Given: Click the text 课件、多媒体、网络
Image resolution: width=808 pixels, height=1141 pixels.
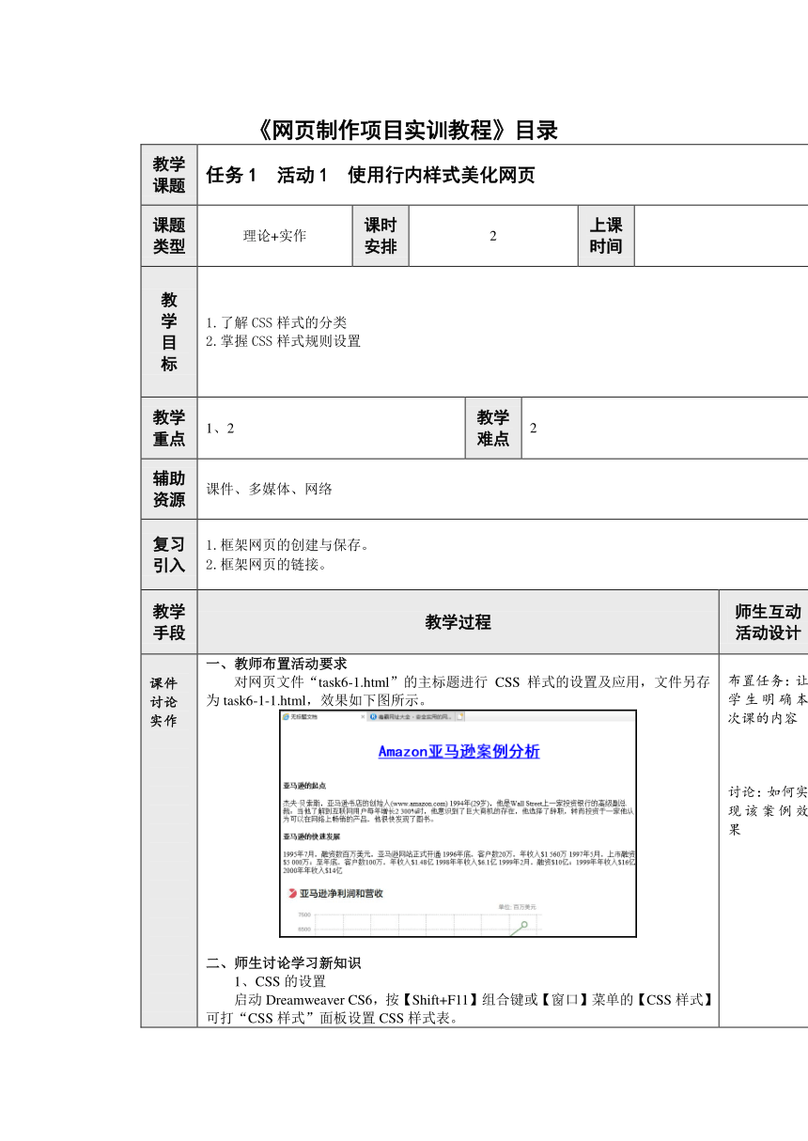Looking at the screenshot, I should click(x=269, y=489).
